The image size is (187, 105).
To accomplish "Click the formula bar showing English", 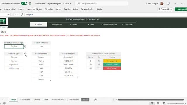I will 106,15.
